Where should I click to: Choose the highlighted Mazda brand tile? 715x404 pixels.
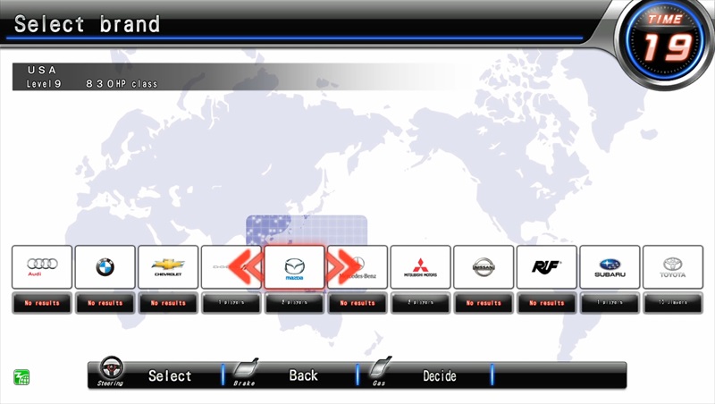click(x=295, y=267)
